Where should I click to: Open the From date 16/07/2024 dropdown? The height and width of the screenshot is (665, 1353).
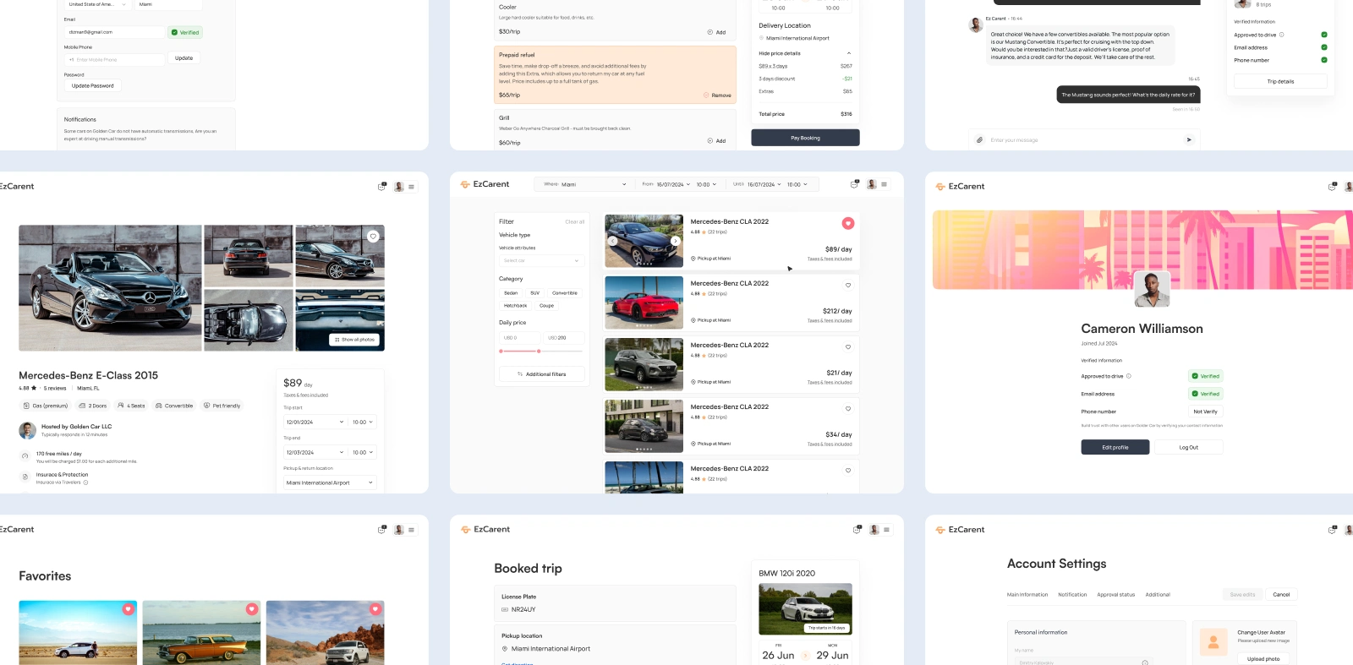pyautogui.click(x=666, y=184)
